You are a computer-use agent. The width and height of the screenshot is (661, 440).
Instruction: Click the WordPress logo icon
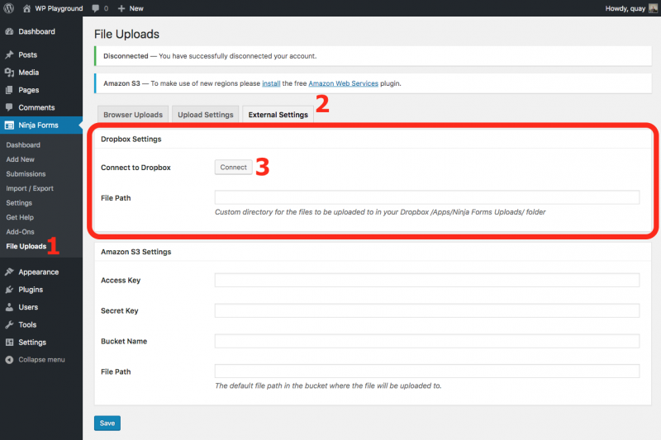pos(9,8)
